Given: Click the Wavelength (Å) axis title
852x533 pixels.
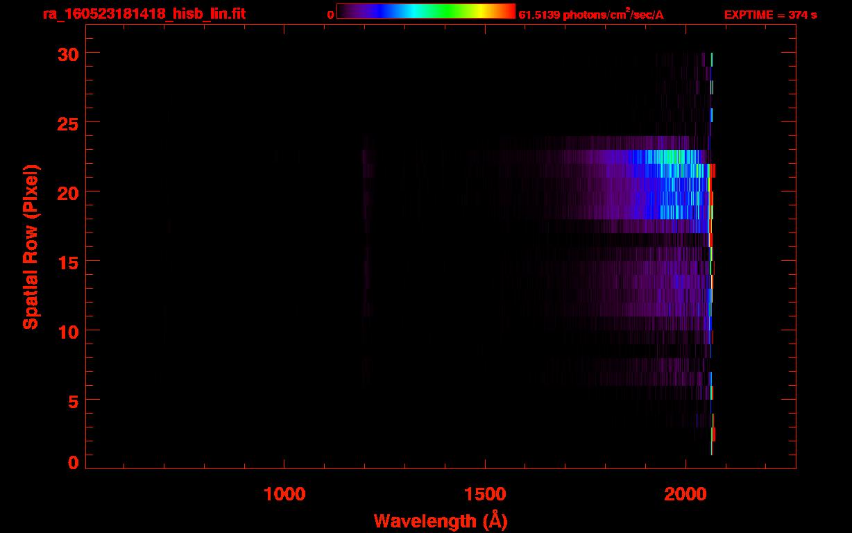Looking at the screenshot, I should click(441, 521).
